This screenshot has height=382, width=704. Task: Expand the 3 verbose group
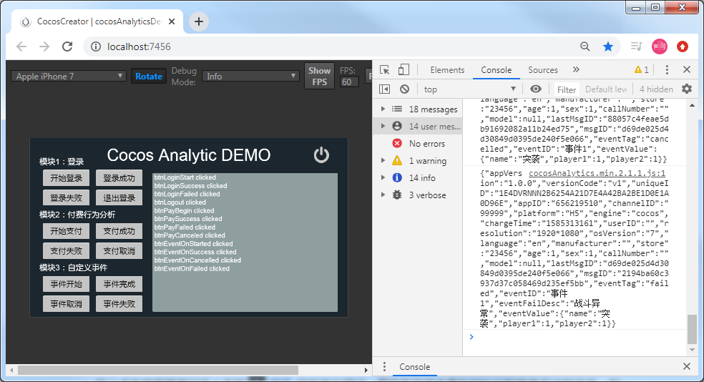[x=383, y=195]
